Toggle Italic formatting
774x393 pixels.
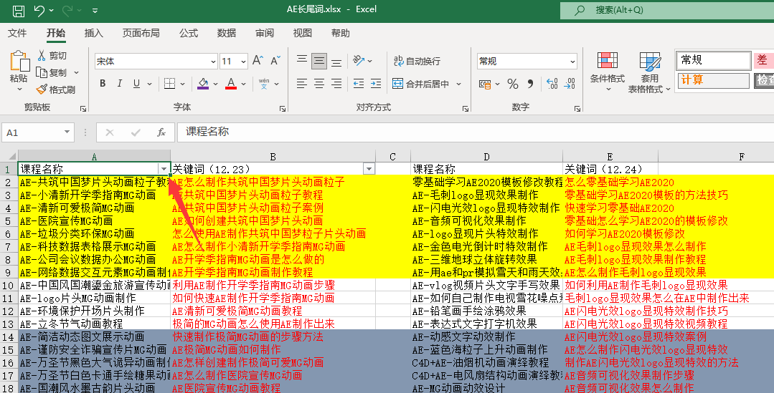click(x=120, y=84)
